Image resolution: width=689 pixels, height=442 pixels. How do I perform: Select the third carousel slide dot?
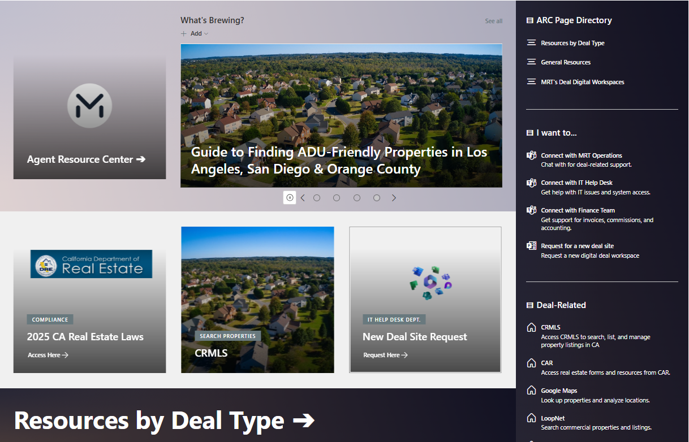point(357,198)
